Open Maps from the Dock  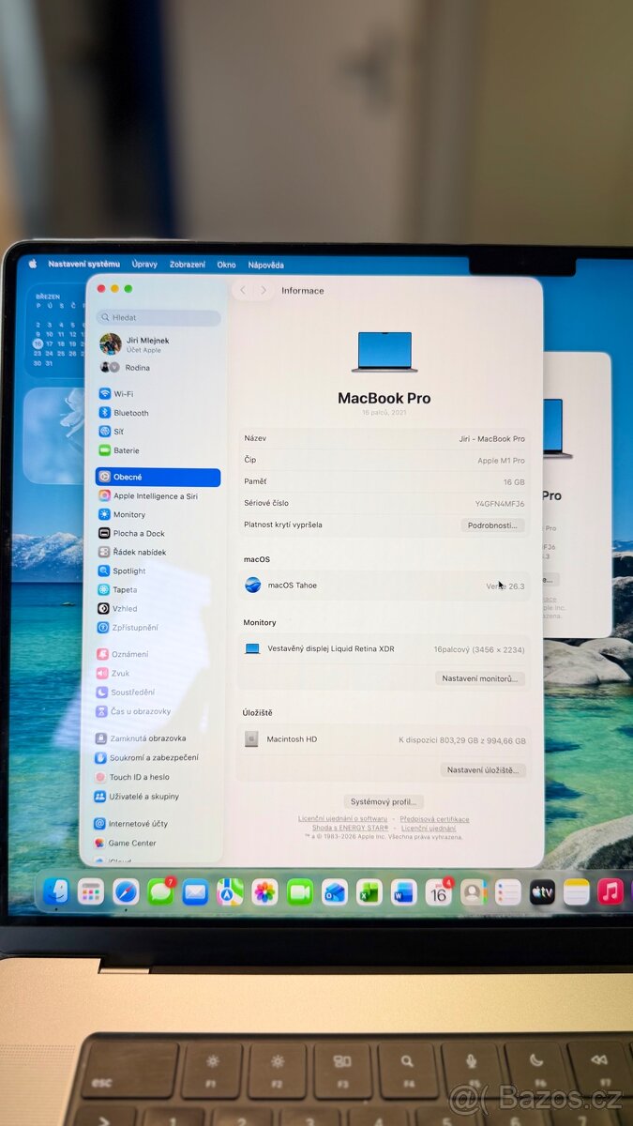coord(230,891)
